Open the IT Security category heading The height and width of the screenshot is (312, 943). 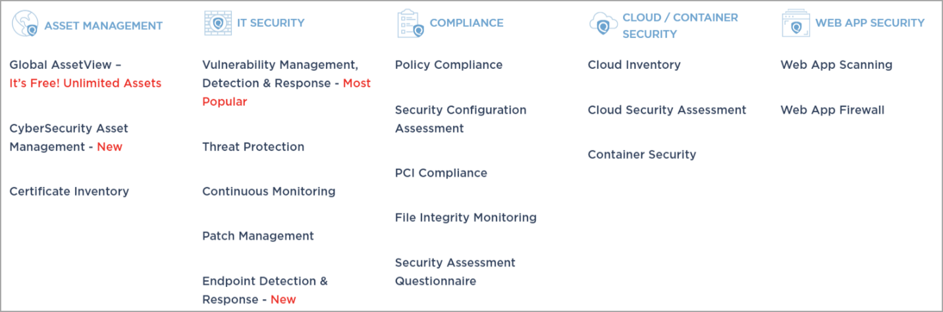click(271, 23)
